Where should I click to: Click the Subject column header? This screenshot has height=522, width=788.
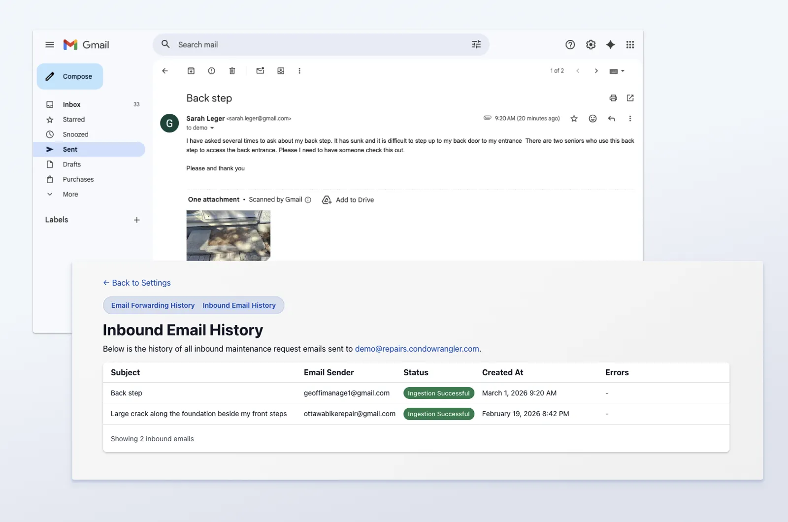coord(126,372)
